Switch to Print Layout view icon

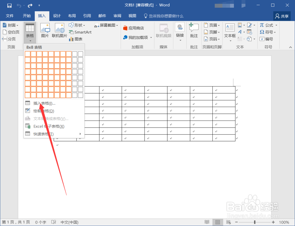tap(218, 222)
